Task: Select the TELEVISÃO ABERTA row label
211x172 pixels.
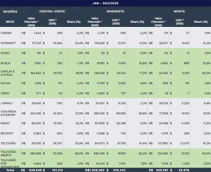Action: [8, 153]
